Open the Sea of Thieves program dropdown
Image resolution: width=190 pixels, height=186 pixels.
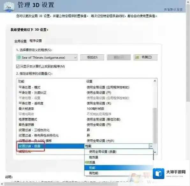pyautogui.click(x=47, y=58)
